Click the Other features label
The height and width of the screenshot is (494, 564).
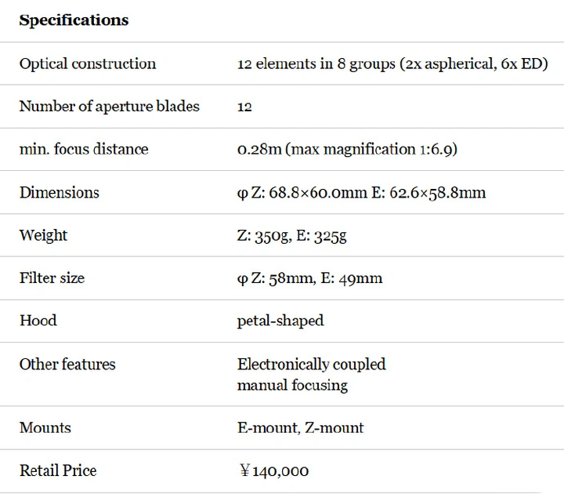pos(67,364)
